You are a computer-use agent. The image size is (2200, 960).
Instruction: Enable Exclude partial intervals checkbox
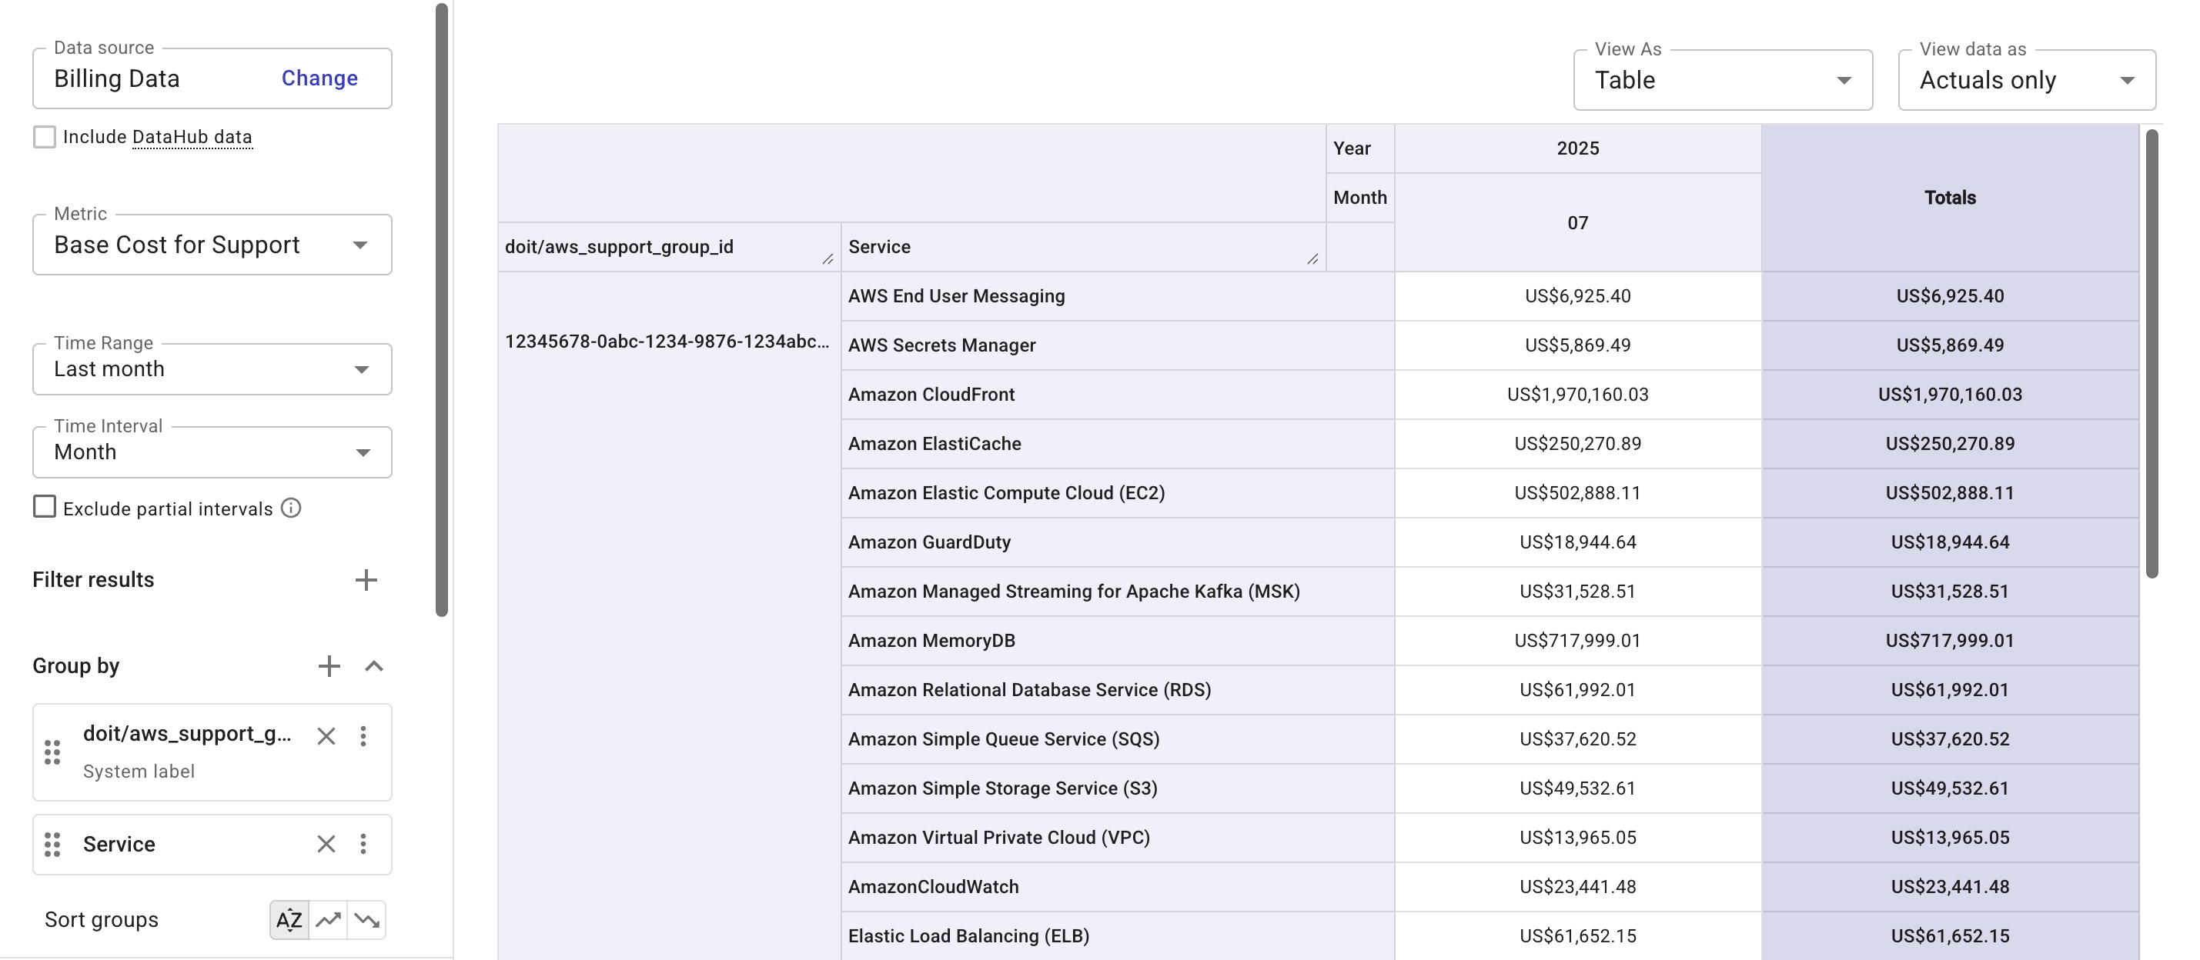pos(45,507)
